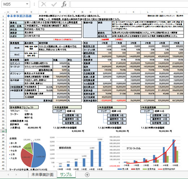Image resolution: width=188 pixels, height=179 pixels.
Task: Click the 固定費合計 row label
Action: coord(90,87)
